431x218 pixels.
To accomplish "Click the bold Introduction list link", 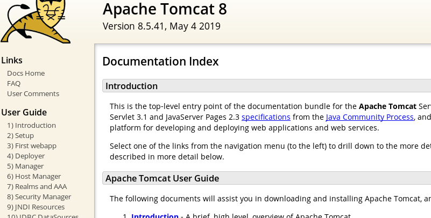I will (155, 216).
